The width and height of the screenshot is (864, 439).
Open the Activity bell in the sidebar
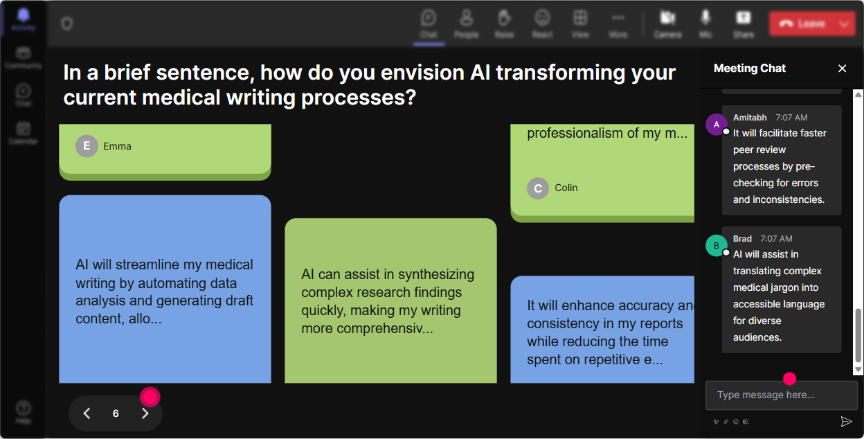[x=24, y=19]
